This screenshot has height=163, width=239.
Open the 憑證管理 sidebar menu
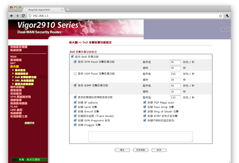tap(16, 100)
